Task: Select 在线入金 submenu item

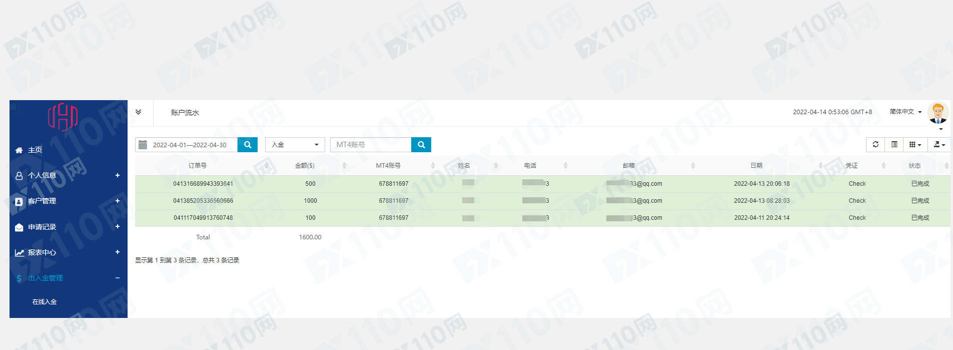Action: 45,302
